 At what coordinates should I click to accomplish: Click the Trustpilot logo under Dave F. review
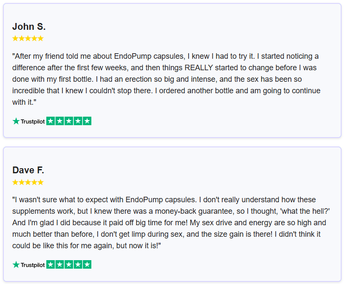tap(28, 264)
